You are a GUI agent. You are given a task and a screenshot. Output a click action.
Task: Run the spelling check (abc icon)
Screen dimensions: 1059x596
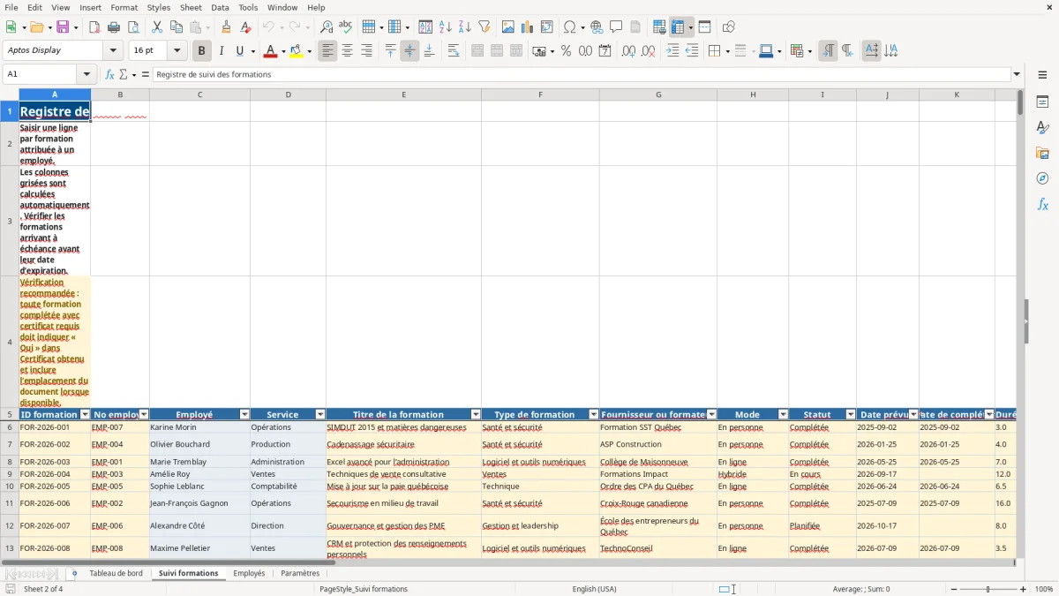pos(346,27)
